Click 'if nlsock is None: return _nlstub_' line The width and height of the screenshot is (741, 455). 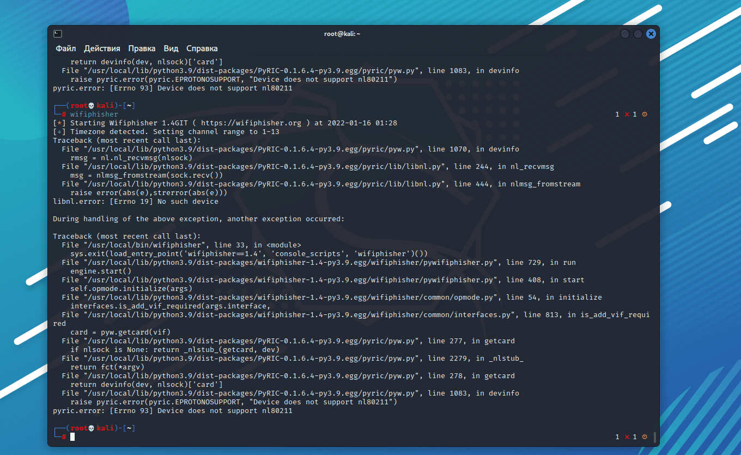click(x=175, y=350)
